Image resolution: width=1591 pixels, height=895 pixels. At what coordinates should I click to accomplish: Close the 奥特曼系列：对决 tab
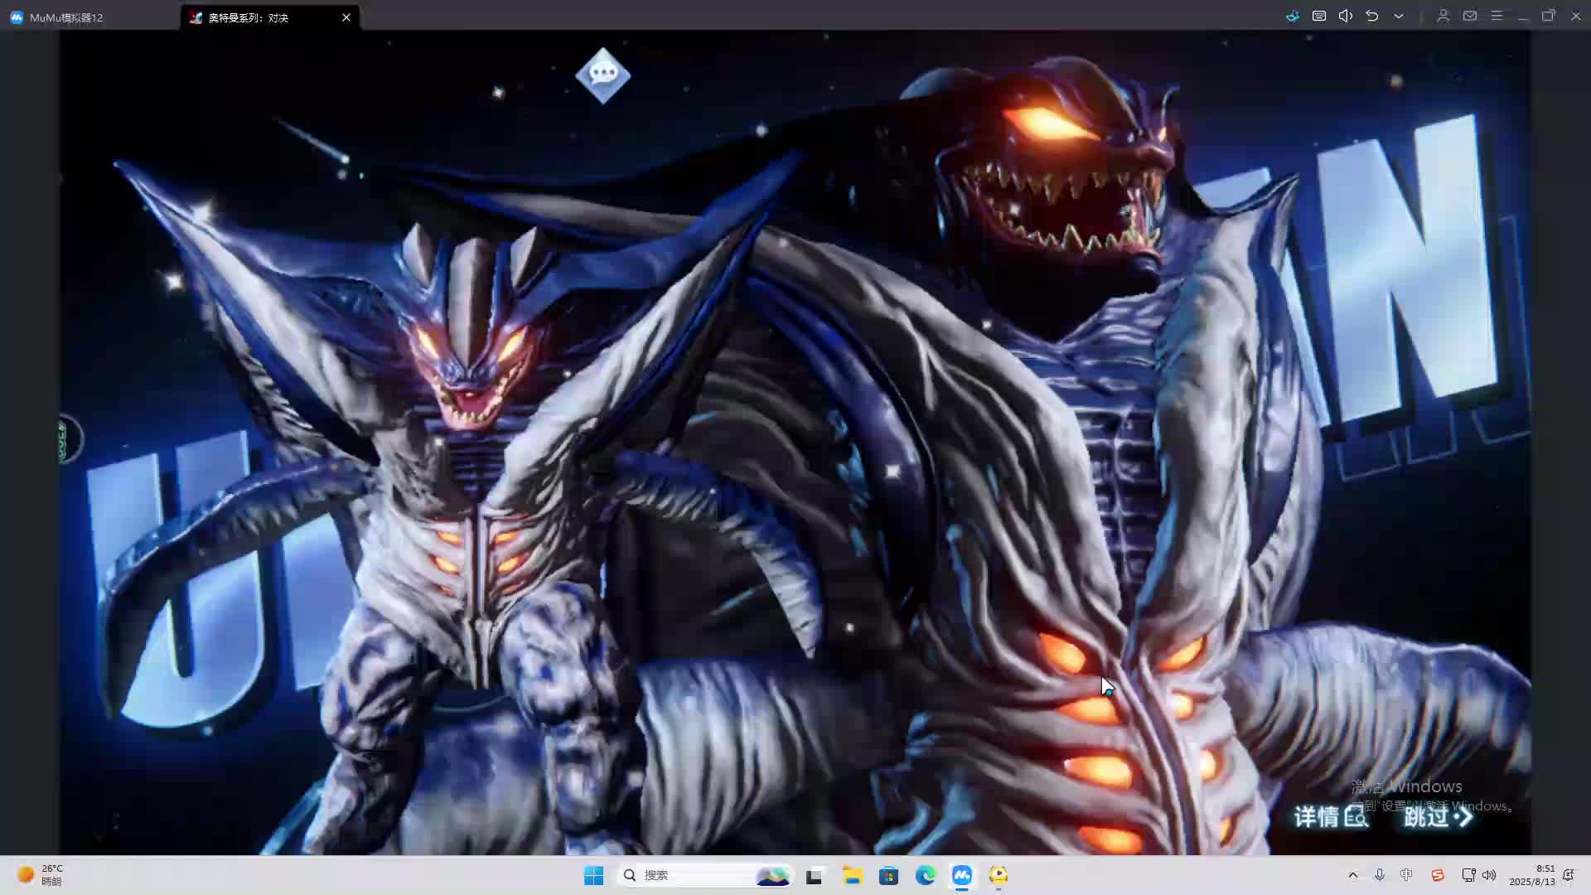coord(346,17)
